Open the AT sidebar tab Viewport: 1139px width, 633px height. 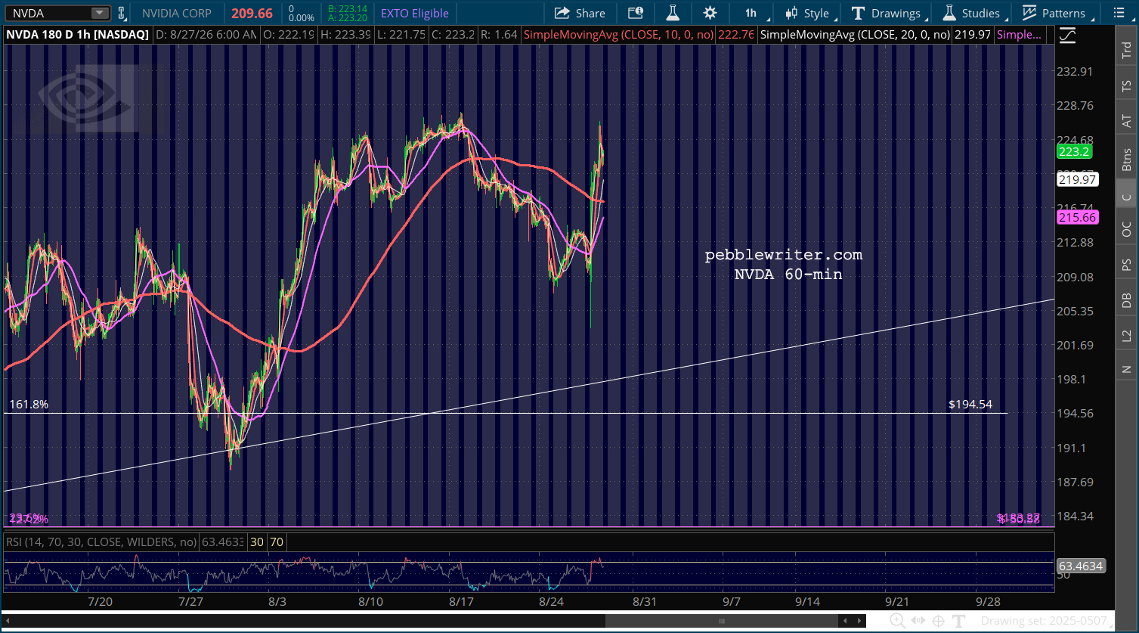point(1126,121)
